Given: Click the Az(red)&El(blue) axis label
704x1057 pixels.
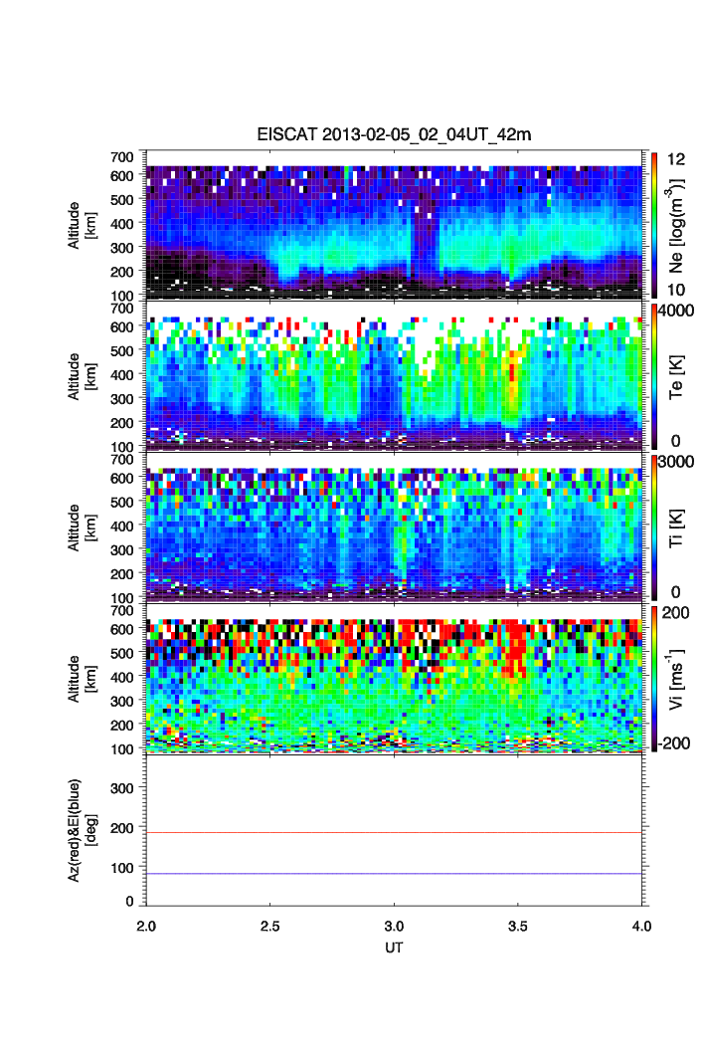Looking at the screenshot, I should pos(81,830).
